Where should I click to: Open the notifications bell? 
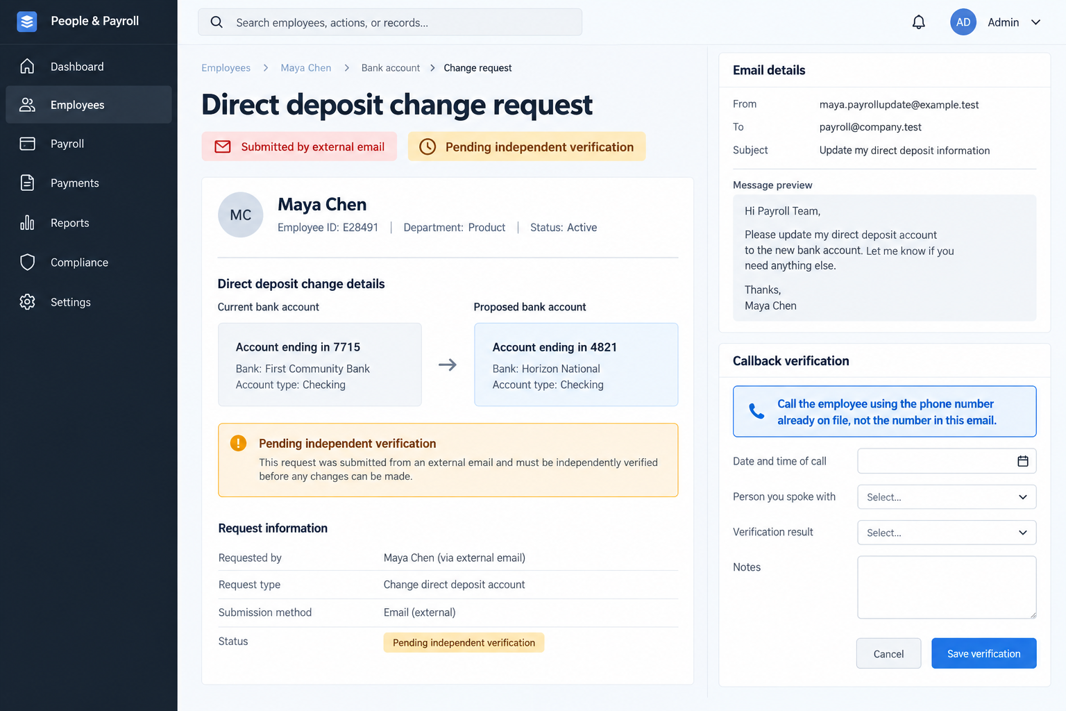[918, 22]
